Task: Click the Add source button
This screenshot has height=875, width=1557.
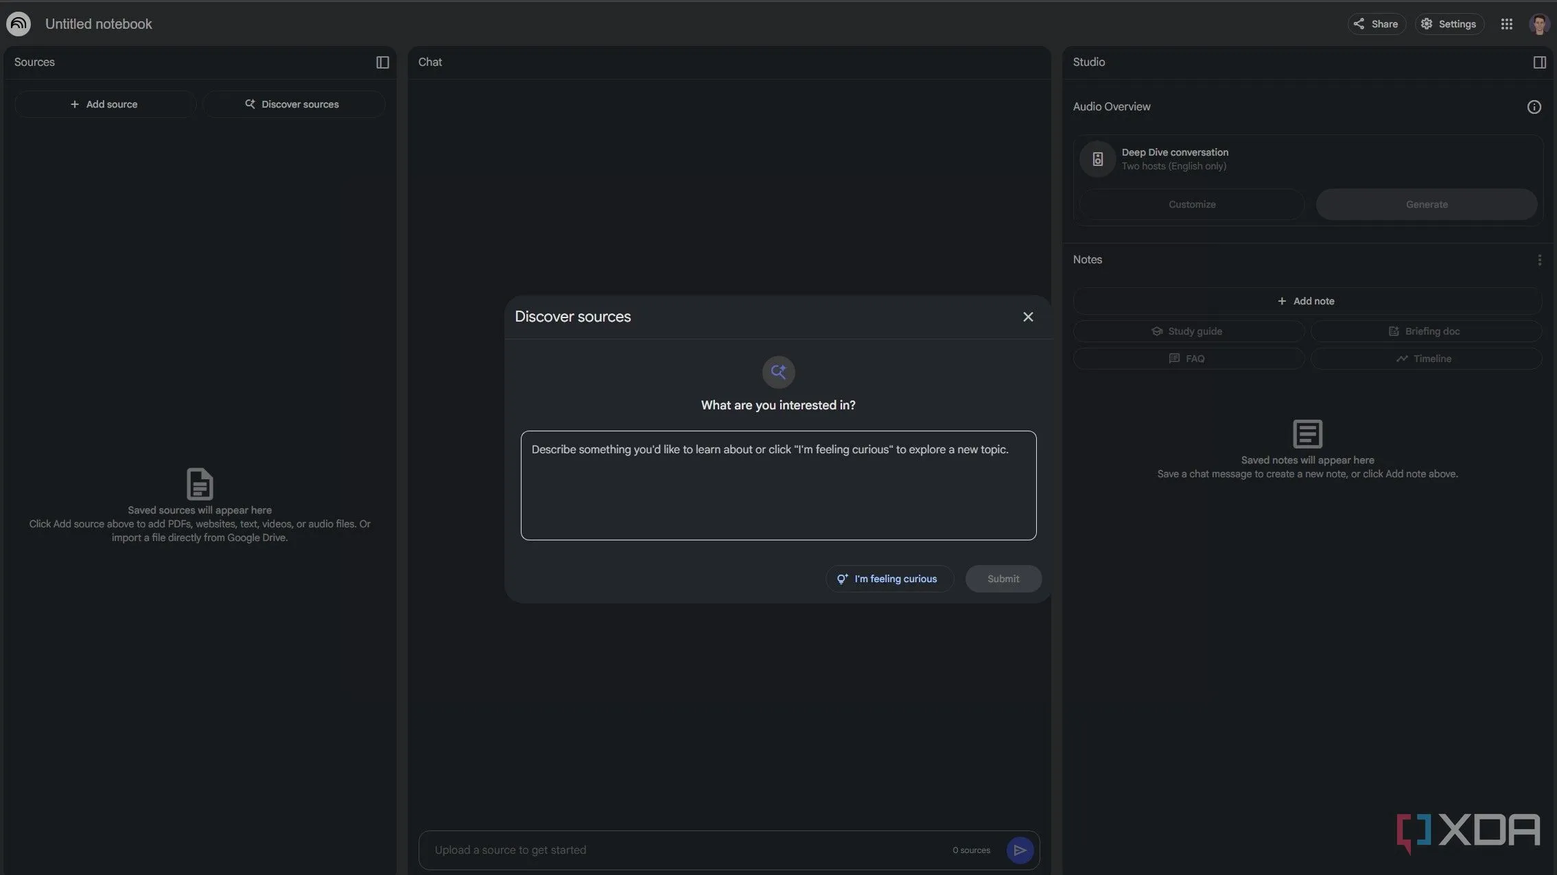Action: pyautogui.click(x=104, y=104)
